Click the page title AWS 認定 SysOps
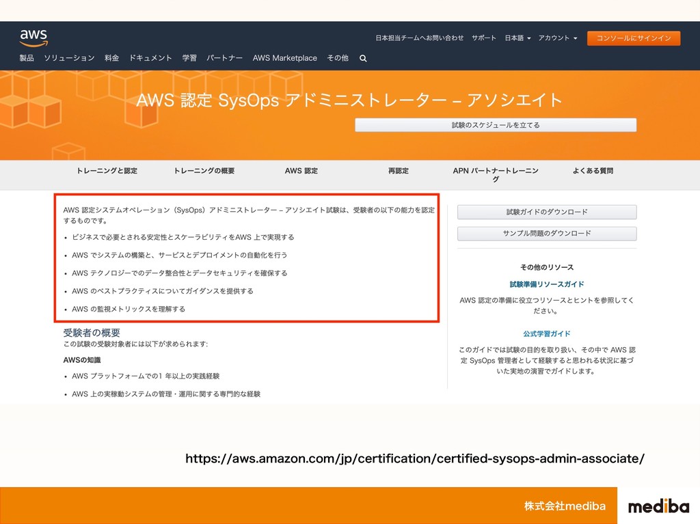Image resolution: width=700 pixels, height=524 pixels. (x=349, y=100)
